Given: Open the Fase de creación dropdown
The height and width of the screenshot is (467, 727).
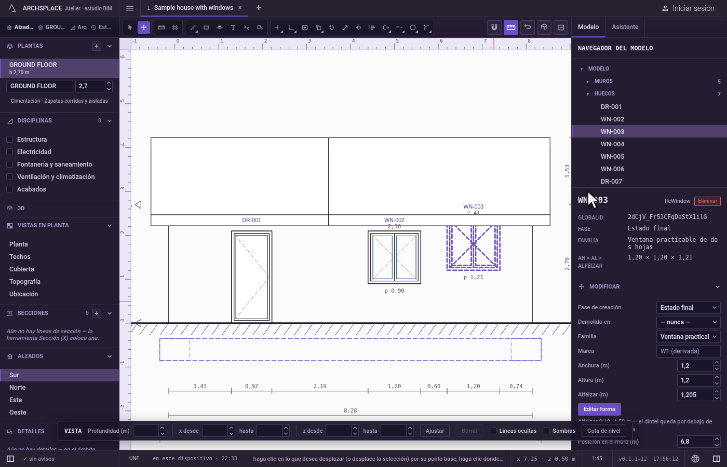Looking at the screenshot, I should point(688,308).
